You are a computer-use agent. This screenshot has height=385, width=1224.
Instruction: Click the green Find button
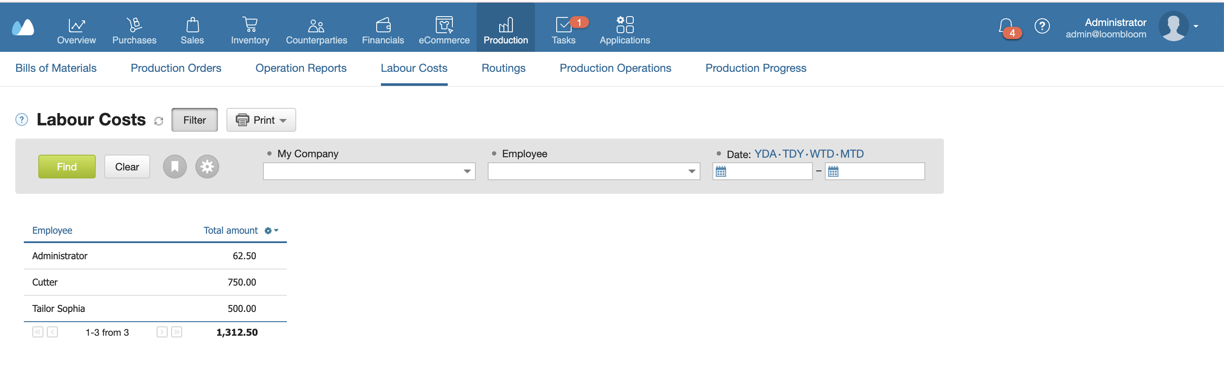[x=67, y=167]
